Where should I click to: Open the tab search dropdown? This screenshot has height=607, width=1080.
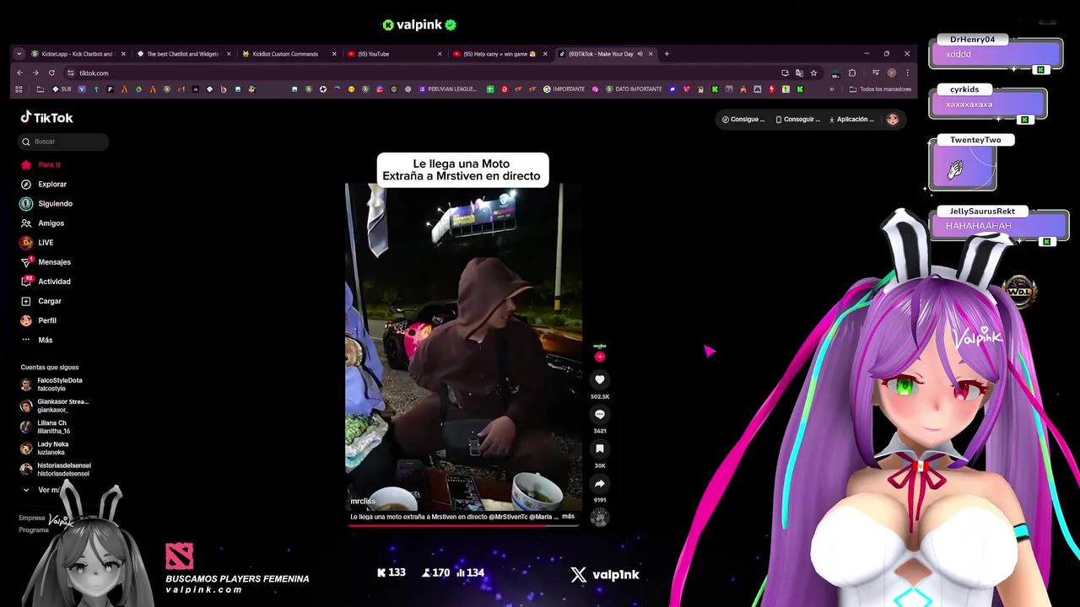19,54
